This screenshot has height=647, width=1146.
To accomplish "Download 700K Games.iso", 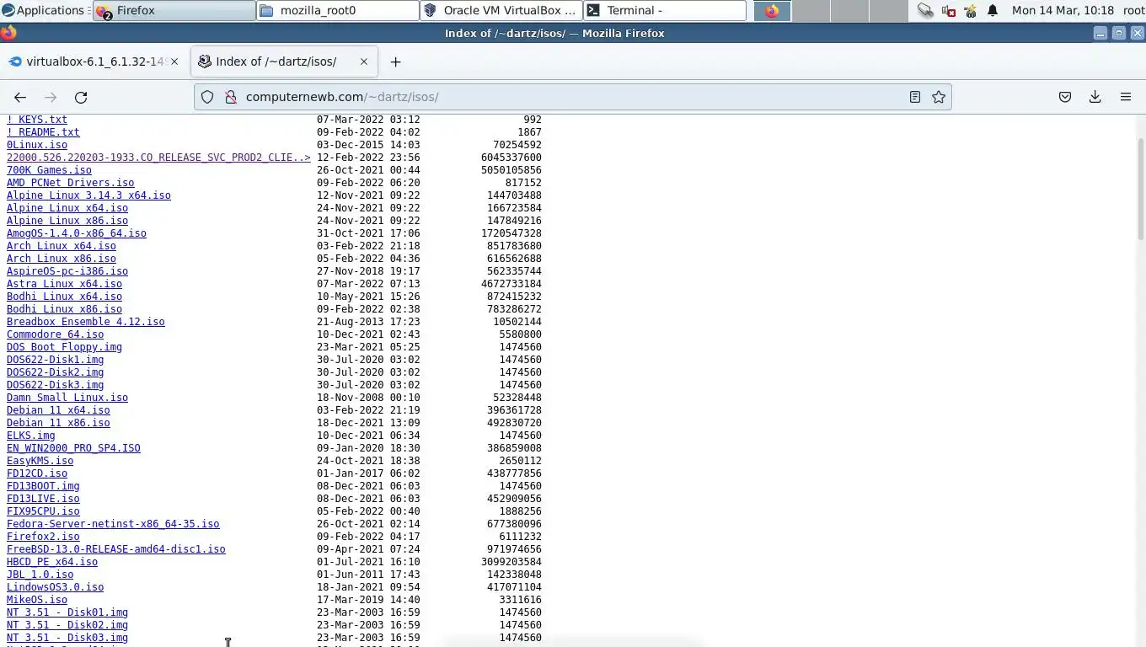I will (49, 170).
